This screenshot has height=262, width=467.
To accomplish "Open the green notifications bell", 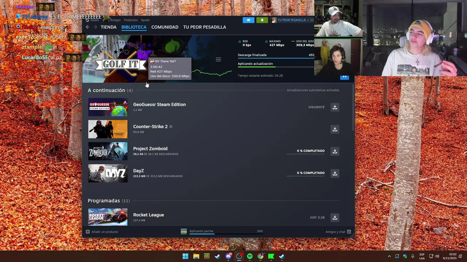I will [x=262, y=20].
